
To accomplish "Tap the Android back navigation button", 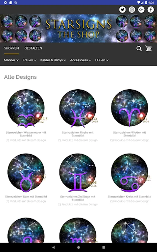I will [x=54, y=247].
